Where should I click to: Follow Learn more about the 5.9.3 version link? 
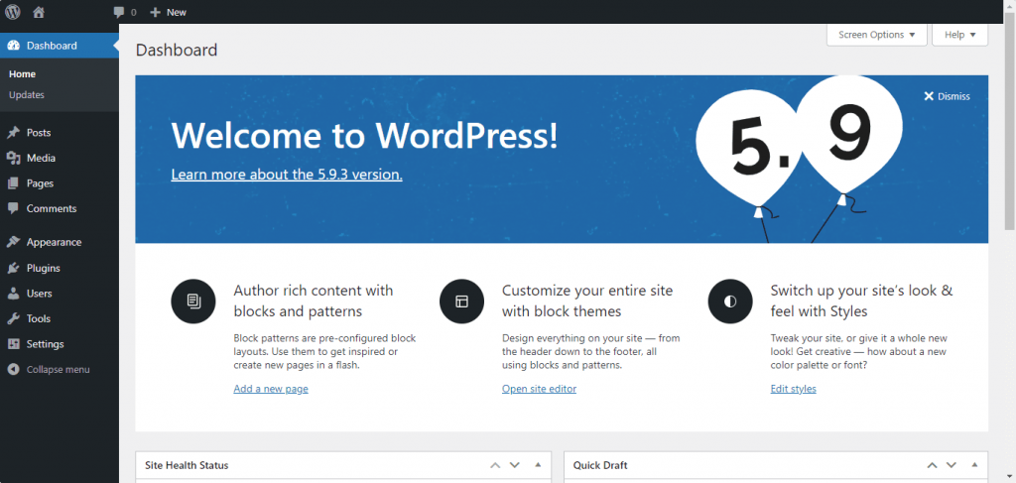(287, 175)
